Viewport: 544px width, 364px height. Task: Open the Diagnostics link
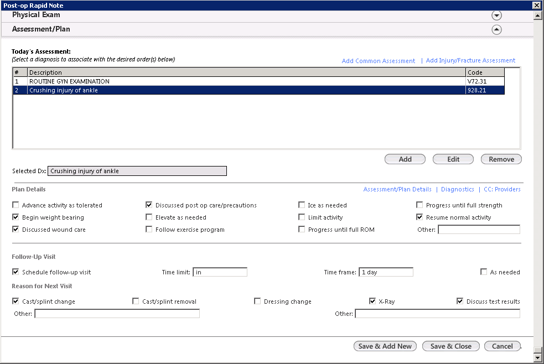click(x=457, y=189)
